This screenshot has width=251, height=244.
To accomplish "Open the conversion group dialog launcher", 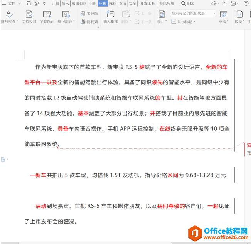I will pyautogui.click(x=98, y=27).
